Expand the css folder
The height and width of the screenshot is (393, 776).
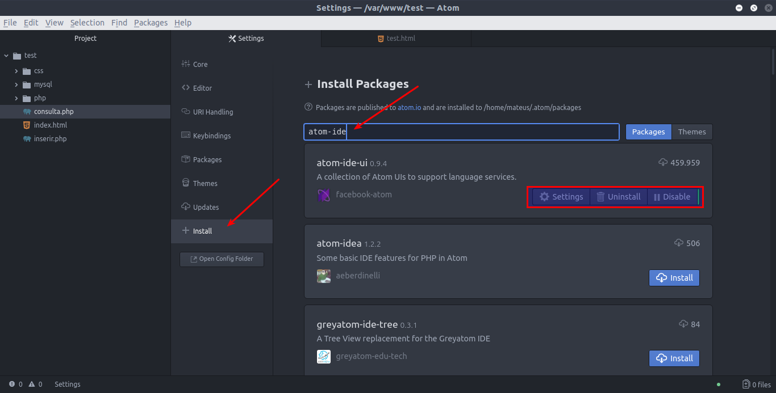point(16,71)
